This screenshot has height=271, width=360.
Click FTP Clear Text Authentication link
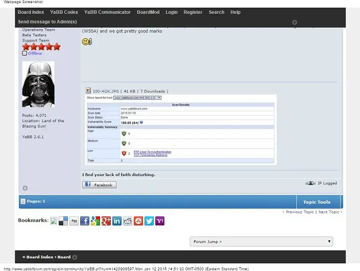coord(153,152)
